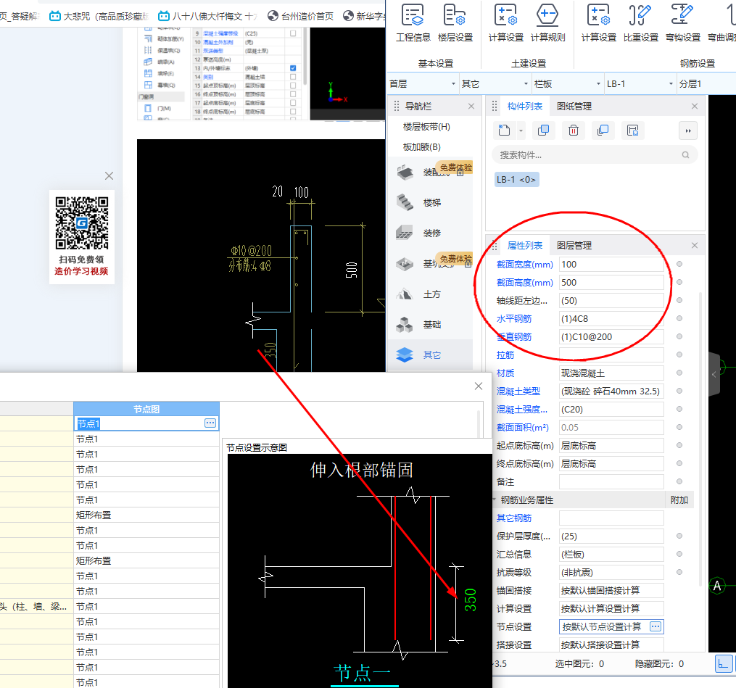Expand more toolbar items with double-arrow button

click(688, 131)
